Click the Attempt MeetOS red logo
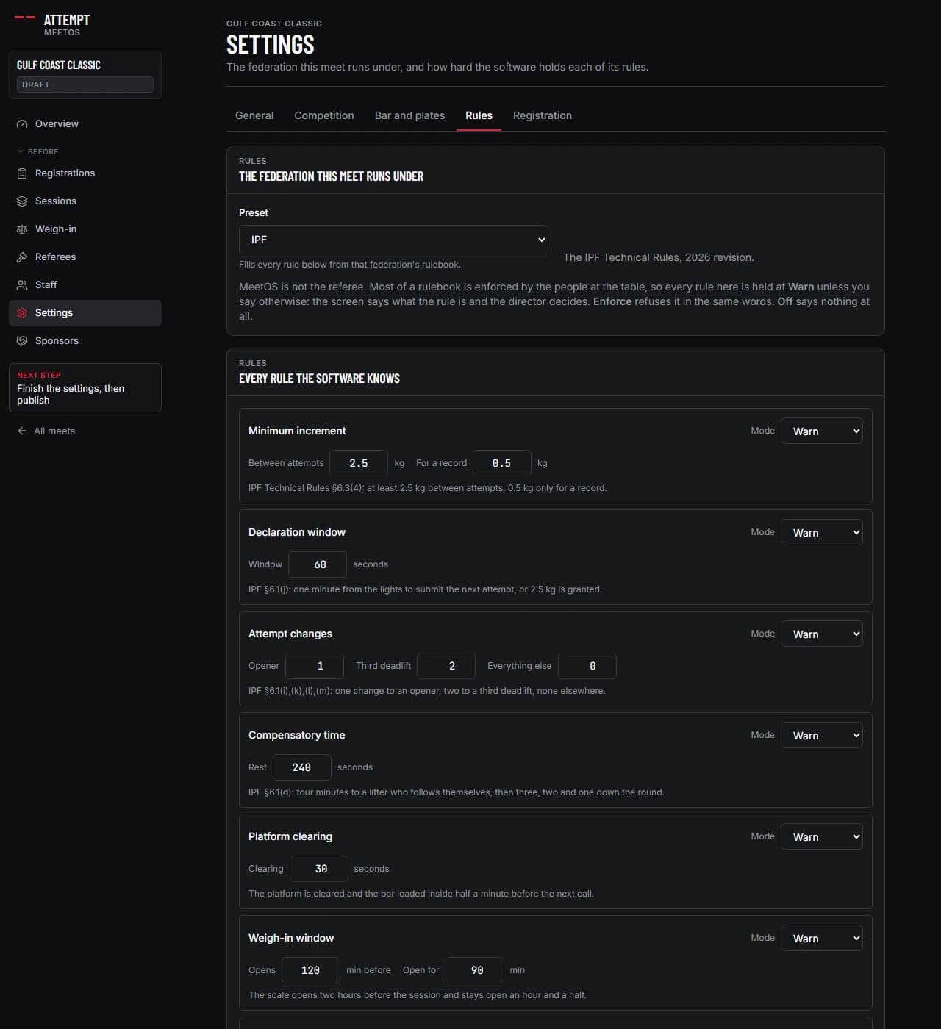941x1029 pixels. pyautogui.click(x=25, y=17)
